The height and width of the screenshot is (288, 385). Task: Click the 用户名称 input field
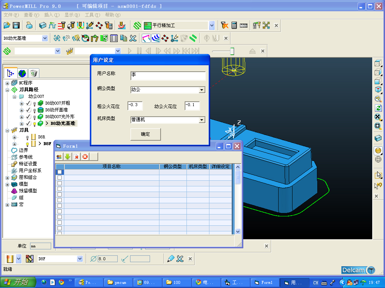(x=168, y=76)
